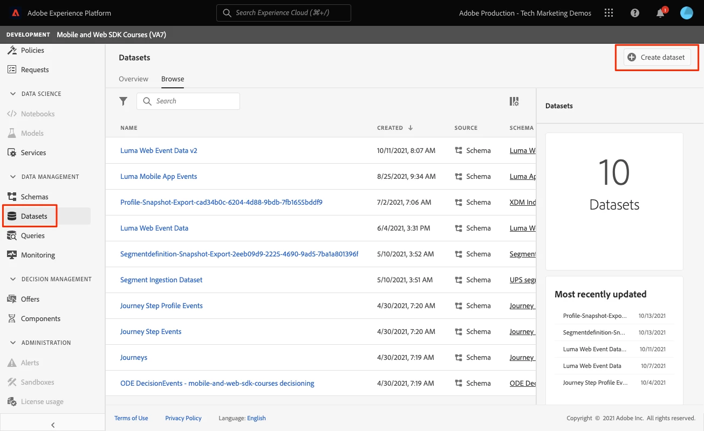Open Schemas in the sidebar
This screenshot has height=431, width=704.
[35, 197]
